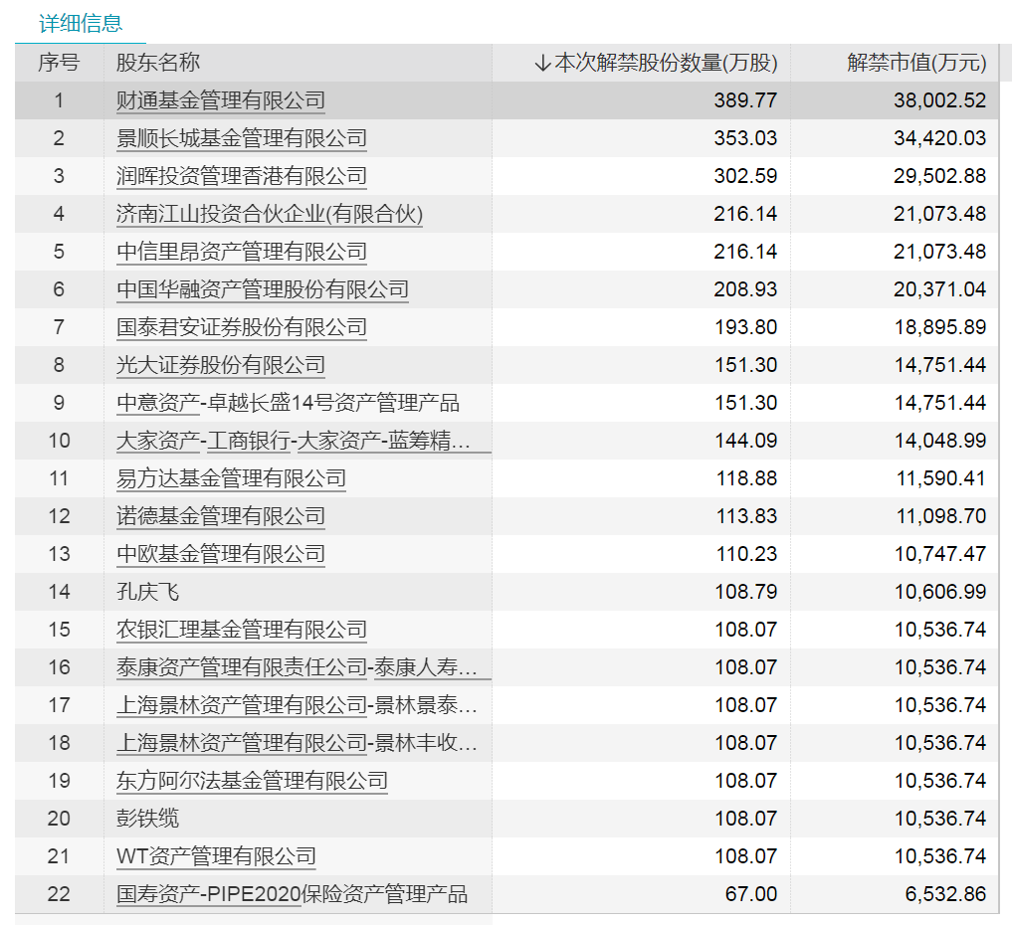Select share quantity 110.23
Viewport: 1012px width, 925px height.
coord(746,553)
